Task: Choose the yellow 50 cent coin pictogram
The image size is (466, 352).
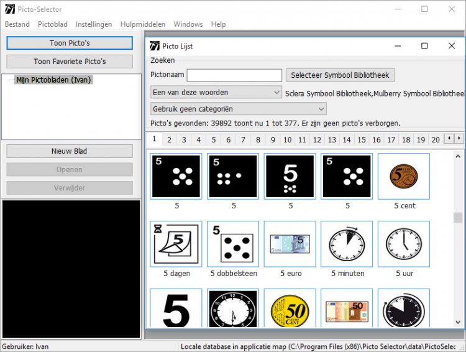Action: pos(290,308)
